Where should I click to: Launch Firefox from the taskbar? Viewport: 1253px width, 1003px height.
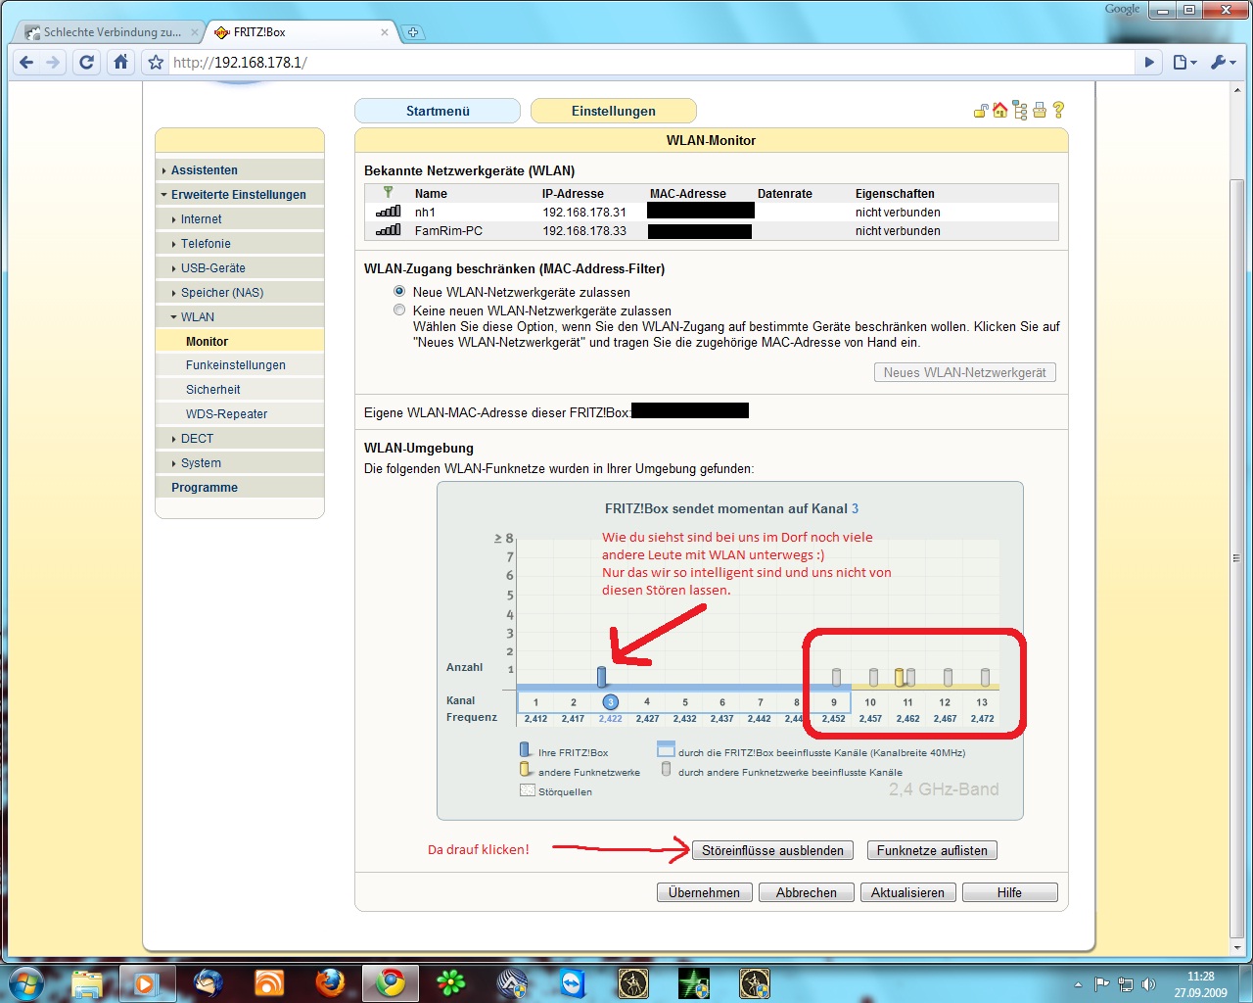click(x=330, y=982)
